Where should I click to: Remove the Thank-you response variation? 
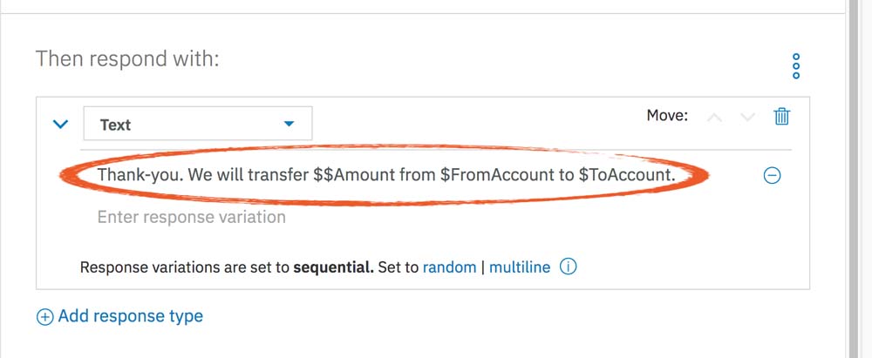[772, 175]
